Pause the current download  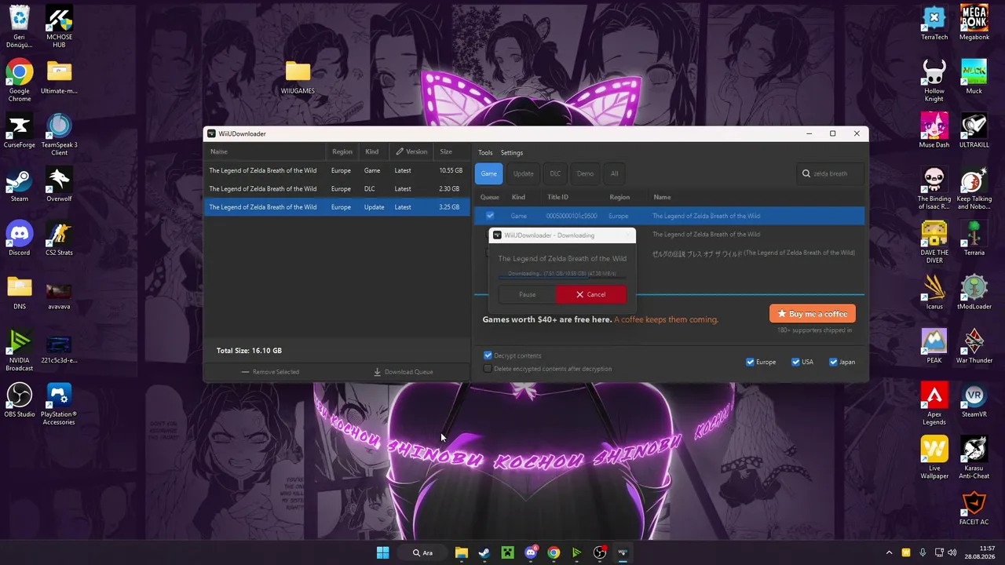[x=527, y=294]
